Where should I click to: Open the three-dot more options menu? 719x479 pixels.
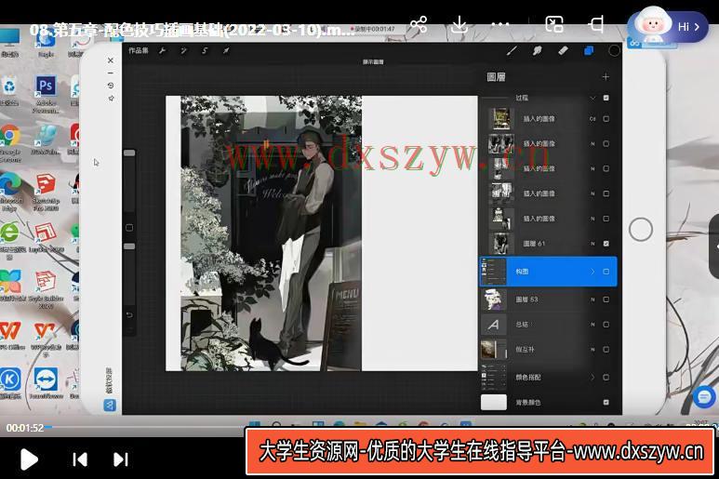click(x=499, y=24)
